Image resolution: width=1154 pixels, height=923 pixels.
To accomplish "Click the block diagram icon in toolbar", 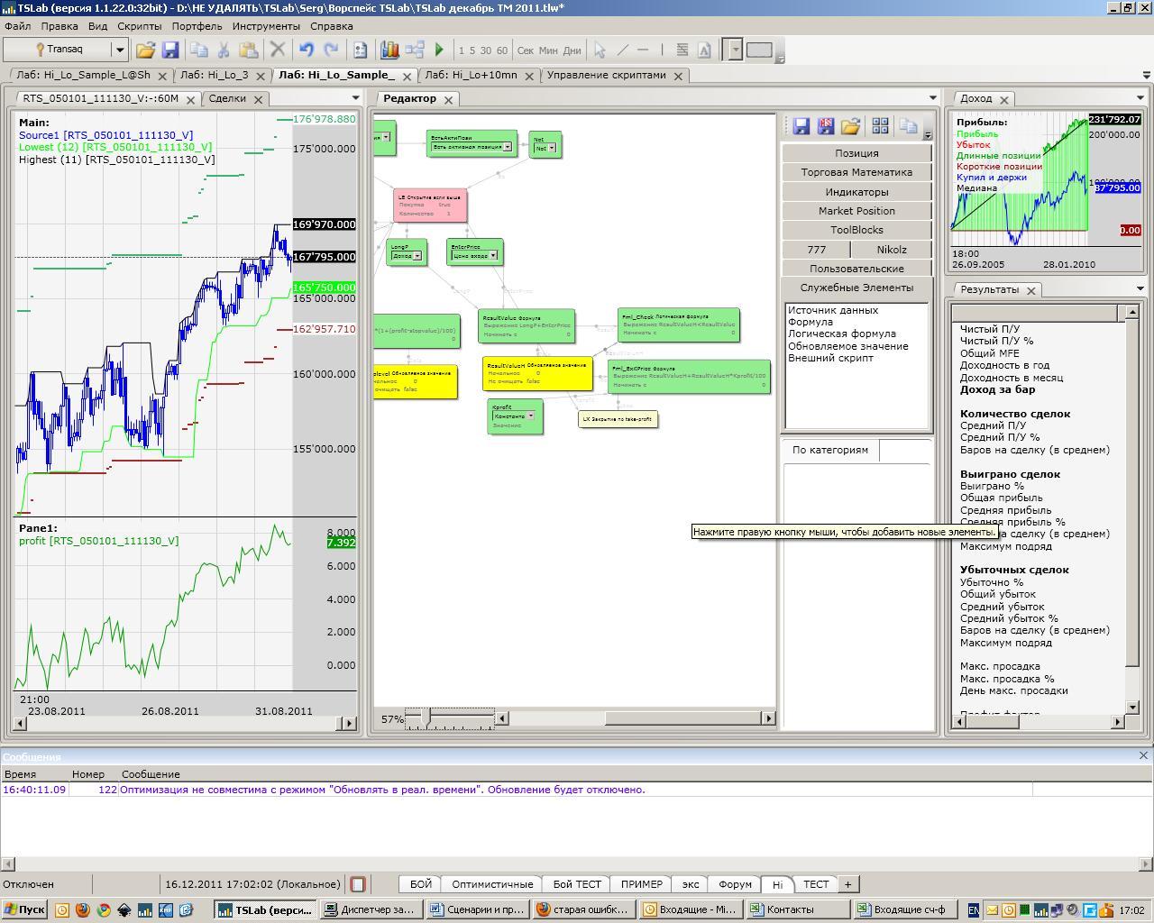I will 415,50.
